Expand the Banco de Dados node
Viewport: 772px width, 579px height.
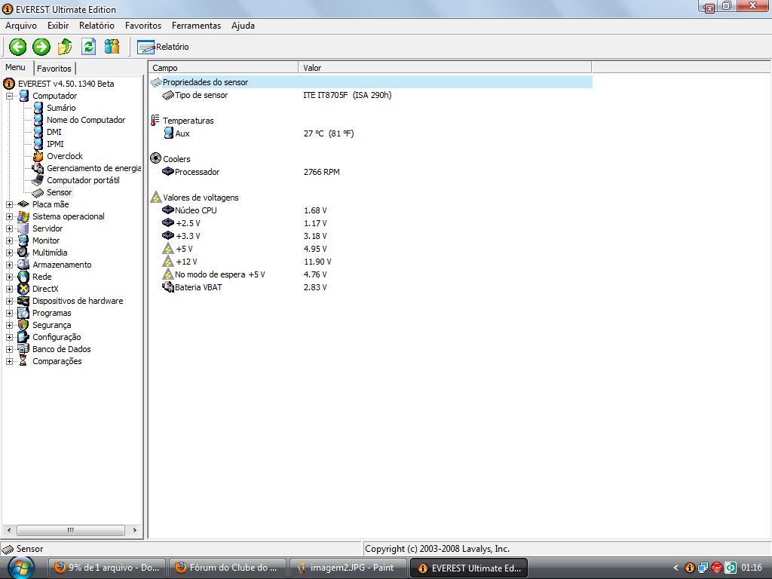click(9, 349)
